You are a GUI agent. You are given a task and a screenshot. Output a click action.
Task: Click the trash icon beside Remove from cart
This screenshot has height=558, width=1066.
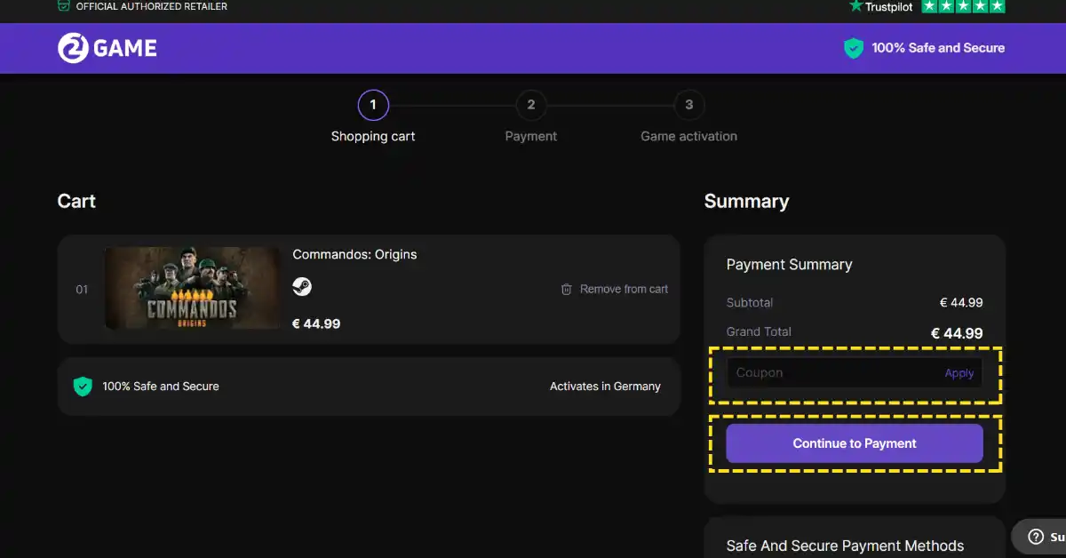point(567,289)
